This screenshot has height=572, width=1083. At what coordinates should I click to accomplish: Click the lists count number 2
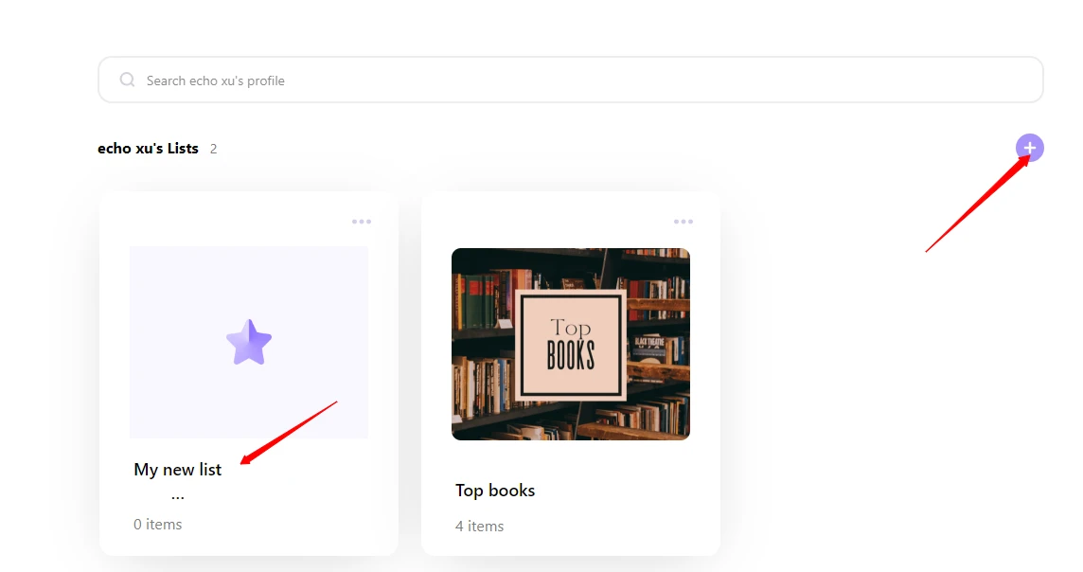pyautogui.click(x=213, y=150)
